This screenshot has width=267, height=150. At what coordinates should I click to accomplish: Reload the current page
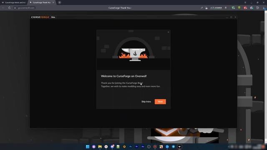tap(9, 8)
